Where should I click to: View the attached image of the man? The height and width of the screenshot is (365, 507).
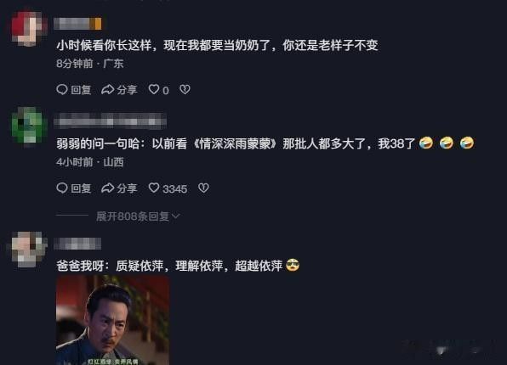pyautogui.click(x=112, y=320)
